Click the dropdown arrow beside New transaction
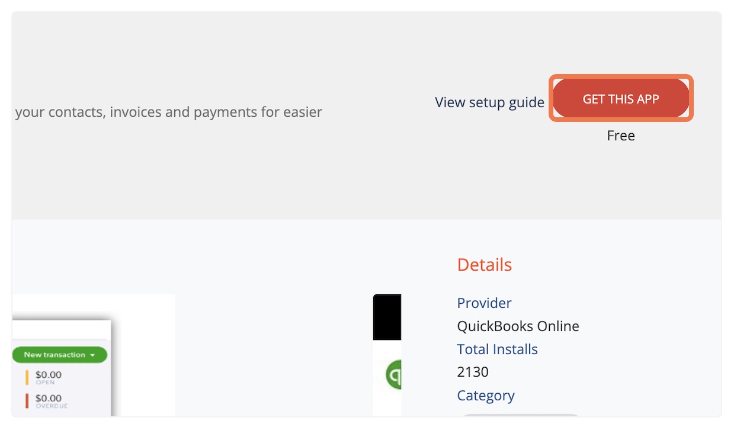The height and width of the screenshot is (424, 737). coord(92,355)
